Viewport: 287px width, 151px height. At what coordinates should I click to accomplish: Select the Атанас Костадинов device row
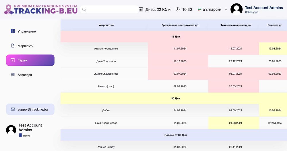tap(106, 49)
